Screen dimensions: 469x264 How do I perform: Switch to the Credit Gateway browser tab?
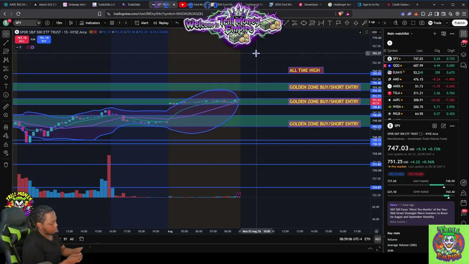tap(398, 4)
